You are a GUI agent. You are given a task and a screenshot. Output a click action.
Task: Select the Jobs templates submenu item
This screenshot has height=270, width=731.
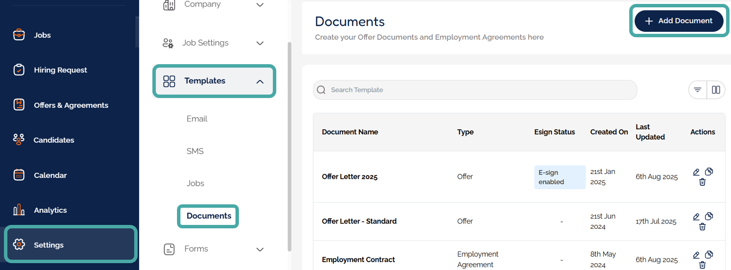pos(196,183)
